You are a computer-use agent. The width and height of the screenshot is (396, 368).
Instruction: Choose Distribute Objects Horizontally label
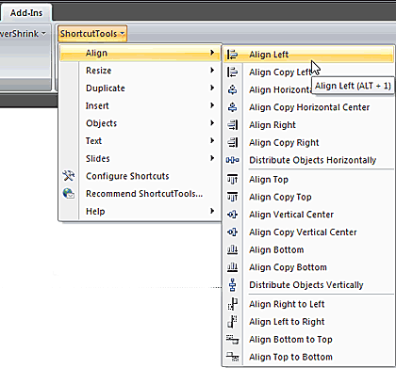tap(313, 160)
